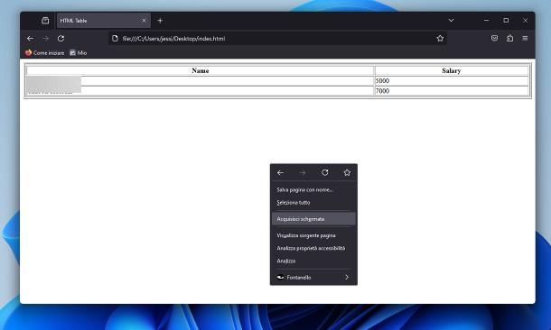Click the Name column header
This screenshot has width=551, height=330.
201,70
